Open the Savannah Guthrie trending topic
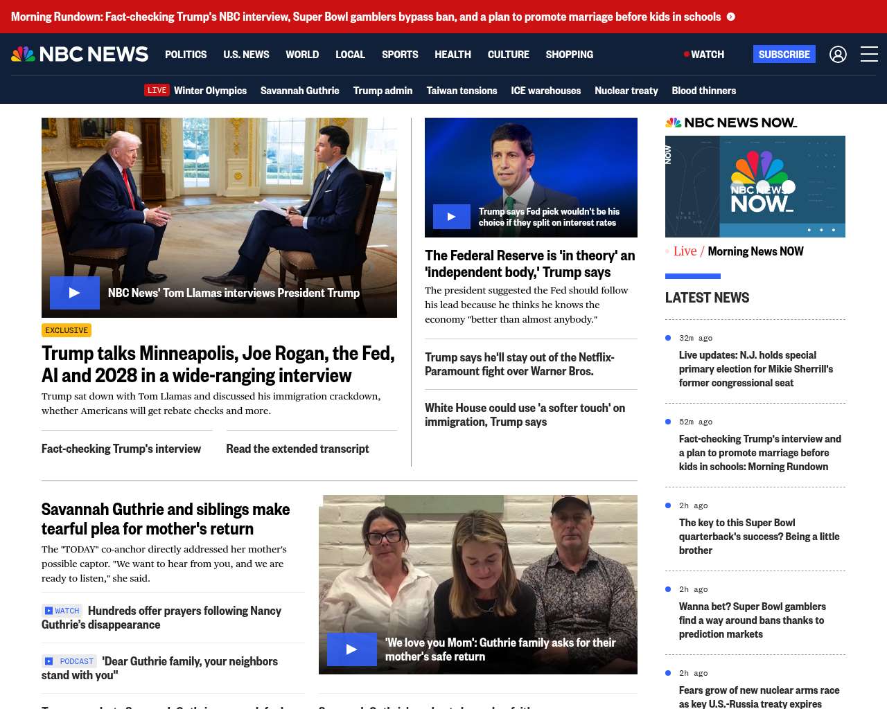The image size is (887, 709). point(300,90)
